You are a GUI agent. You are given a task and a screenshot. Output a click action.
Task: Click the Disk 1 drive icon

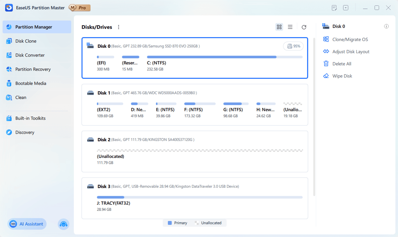tap(90, 93)
